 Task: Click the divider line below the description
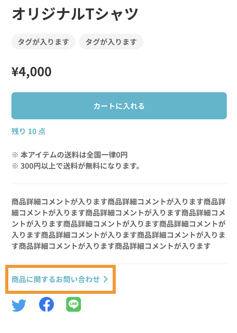point(119,264)
